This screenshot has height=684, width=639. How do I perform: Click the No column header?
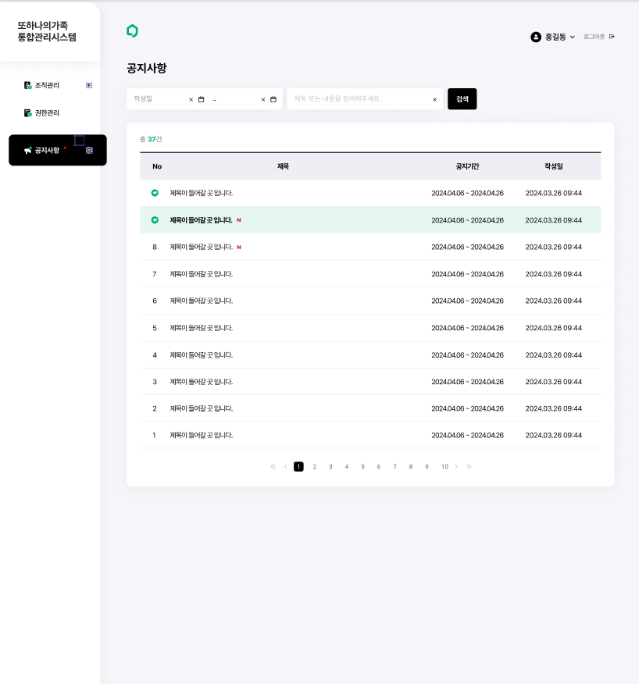157,166
